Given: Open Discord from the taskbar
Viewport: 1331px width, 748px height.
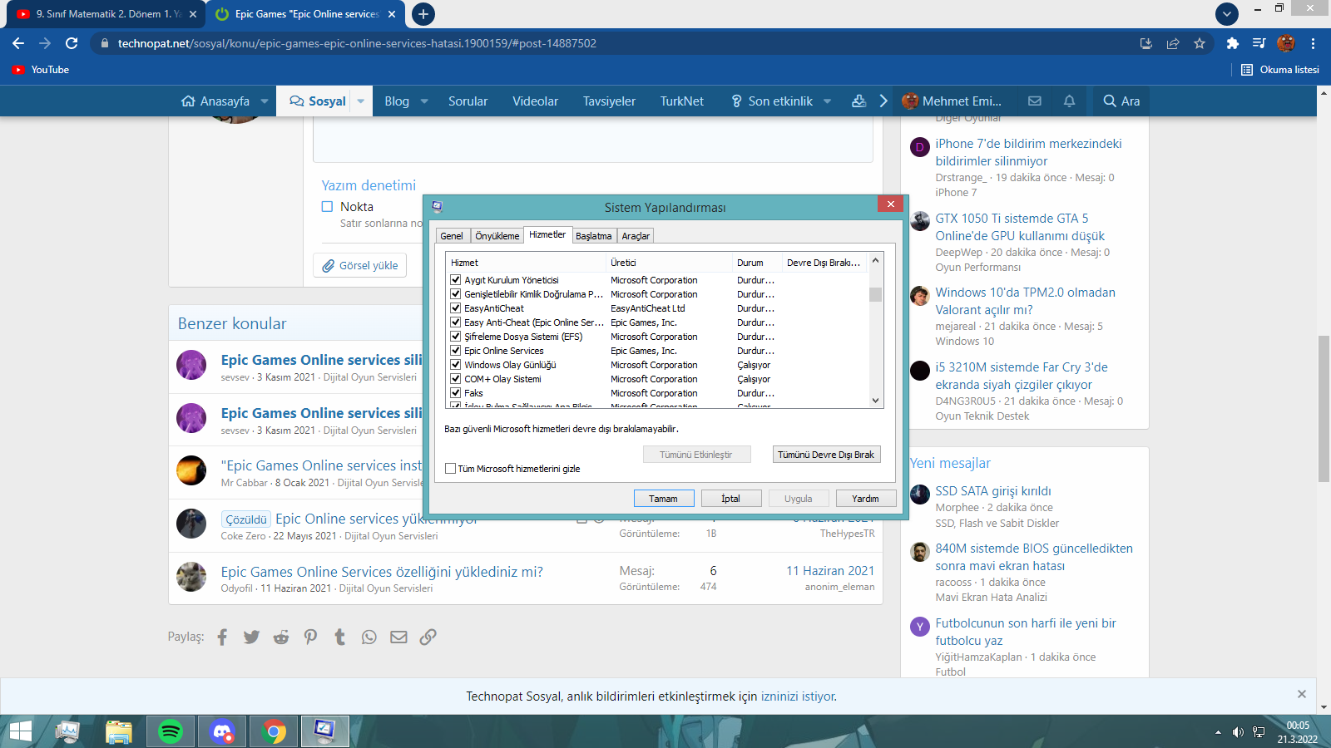Looking at the screenshot, I should pos(222,731).
